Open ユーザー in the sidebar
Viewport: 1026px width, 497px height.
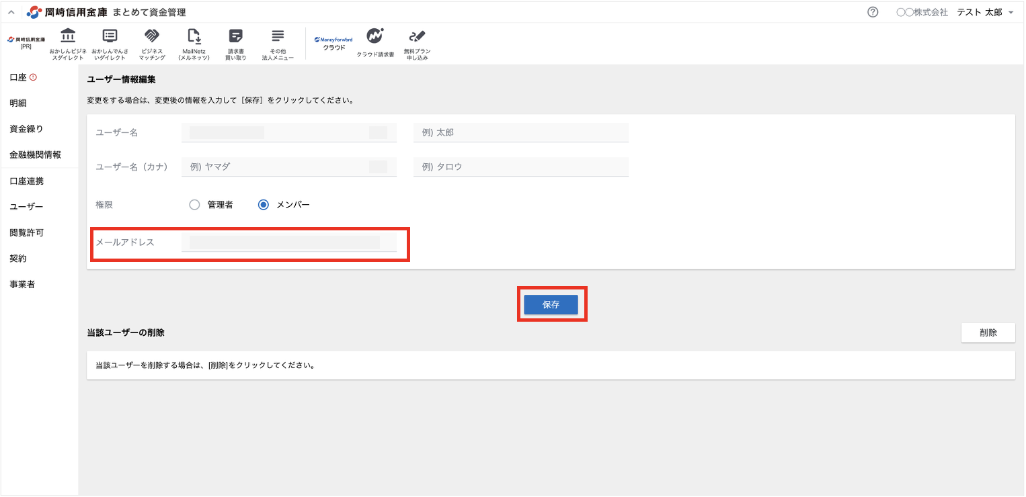(x=26, y=207)
